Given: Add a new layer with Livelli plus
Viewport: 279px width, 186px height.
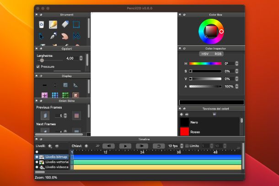Looking at the screenshot, I should (50, 146).
